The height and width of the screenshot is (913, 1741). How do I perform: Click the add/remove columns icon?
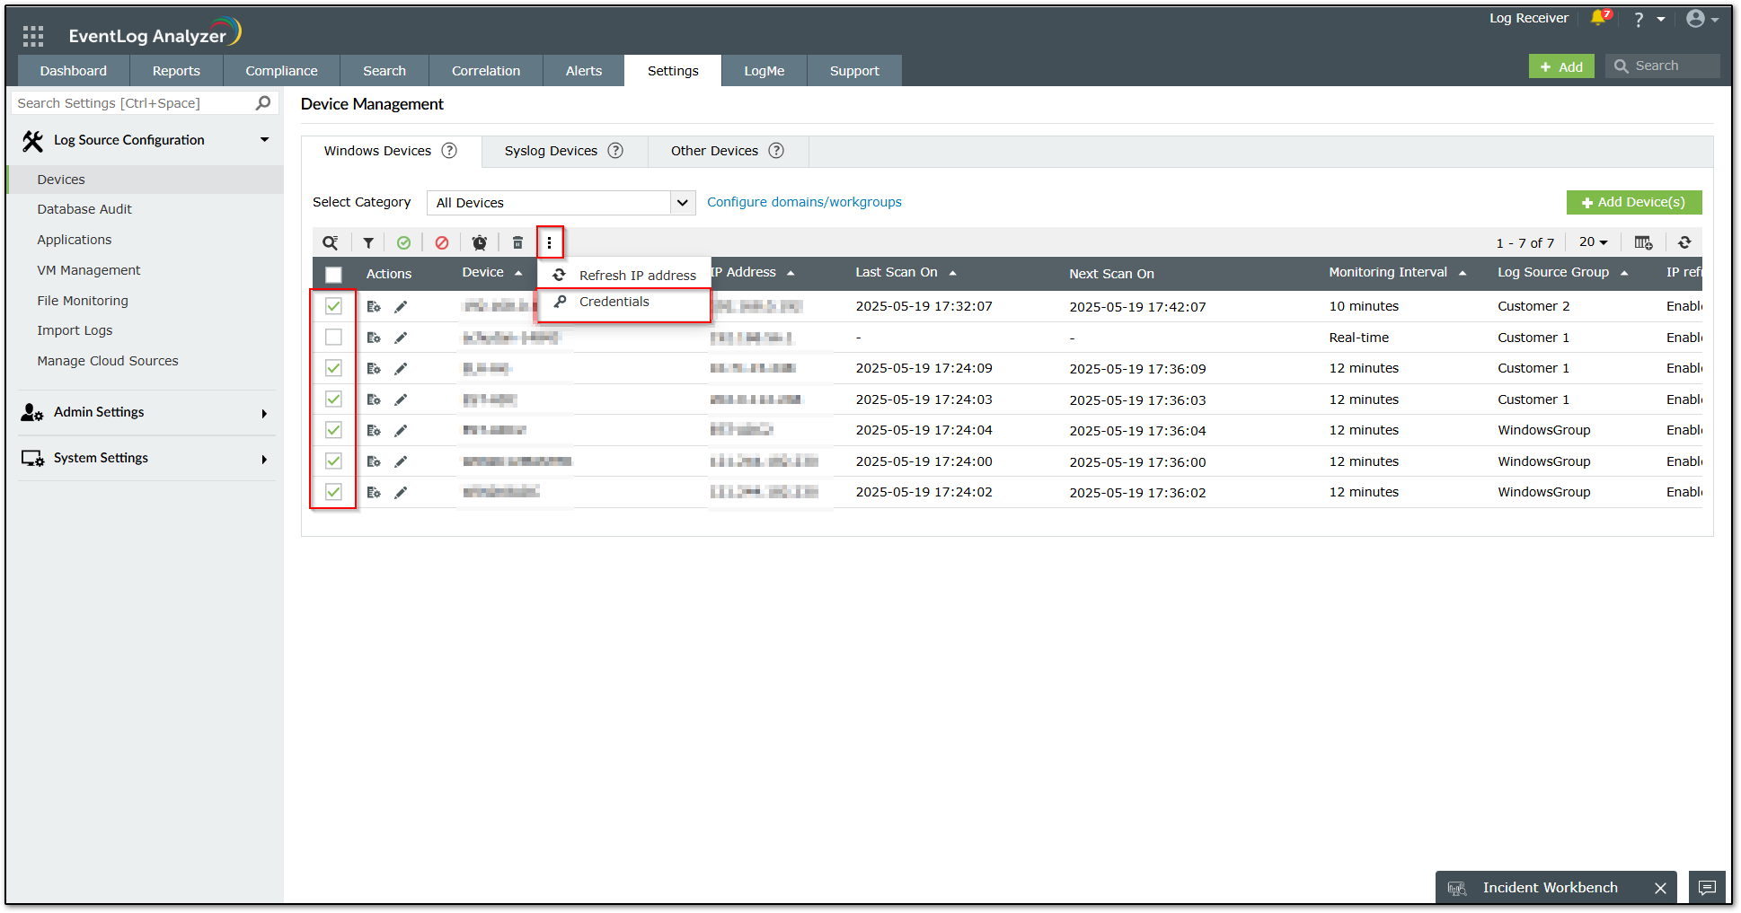1643,242
